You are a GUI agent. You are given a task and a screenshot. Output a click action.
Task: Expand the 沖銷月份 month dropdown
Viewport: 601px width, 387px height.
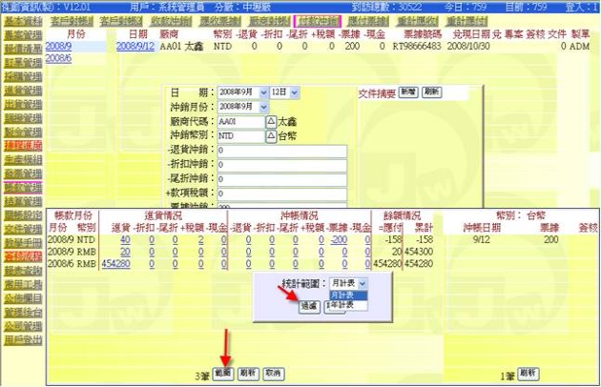point(262,107)
